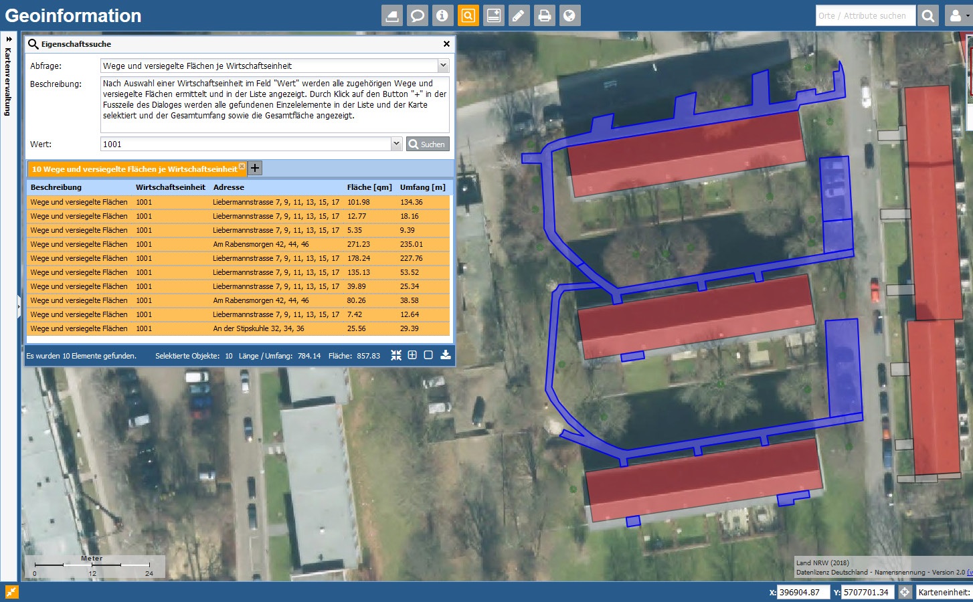Open the comment/feedback tool

pos(418,15)
